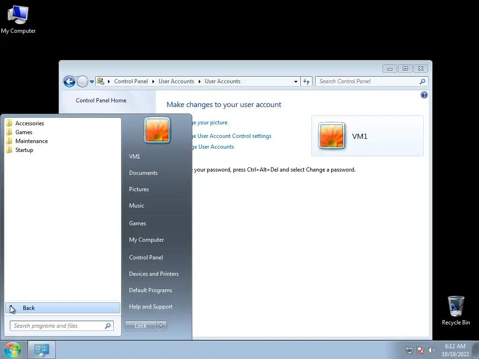Click the Search programs and files field
Screen dimensions: 479x359
click(x=62, y=326)
